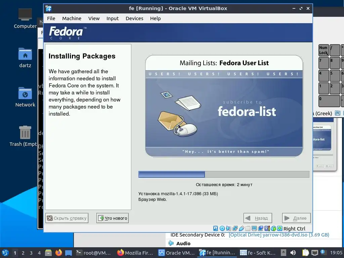Screen dimensions: 344x258
Task: Click the optical drive indicator icon
Action: (222, 228)
